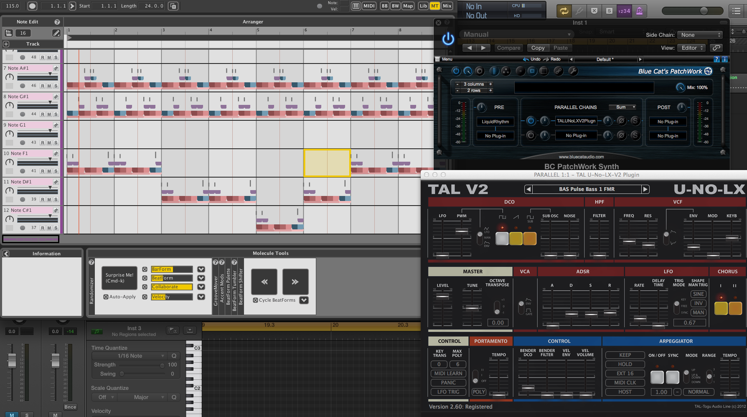The image size is (747, 417).
Task: Open the info icon in PatchWork
Action: [x=725, y=59]
